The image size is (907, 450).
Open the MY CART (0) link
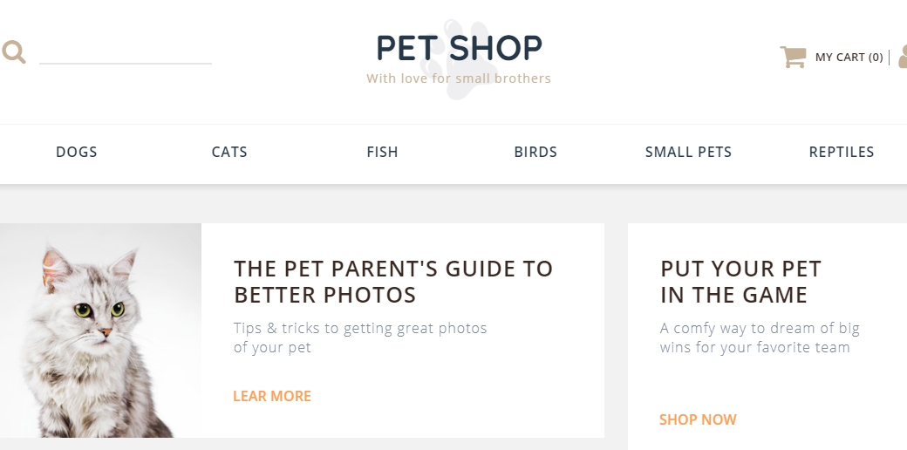click(x=849, y=58)
